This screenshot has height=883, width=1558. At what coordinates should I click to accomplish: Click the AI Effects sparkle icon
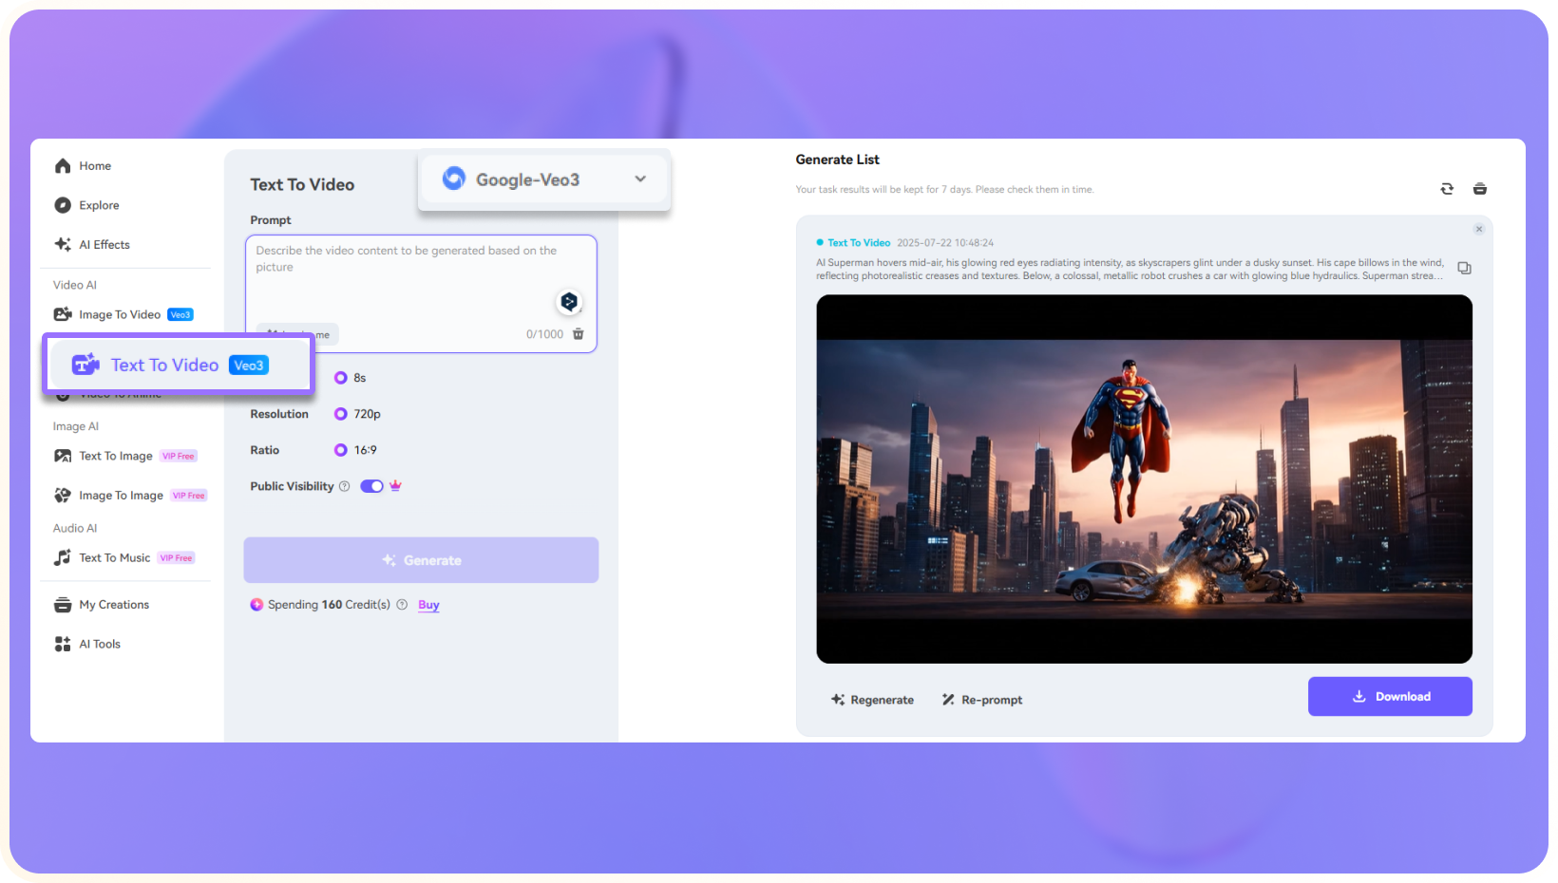tap(63, 244)
